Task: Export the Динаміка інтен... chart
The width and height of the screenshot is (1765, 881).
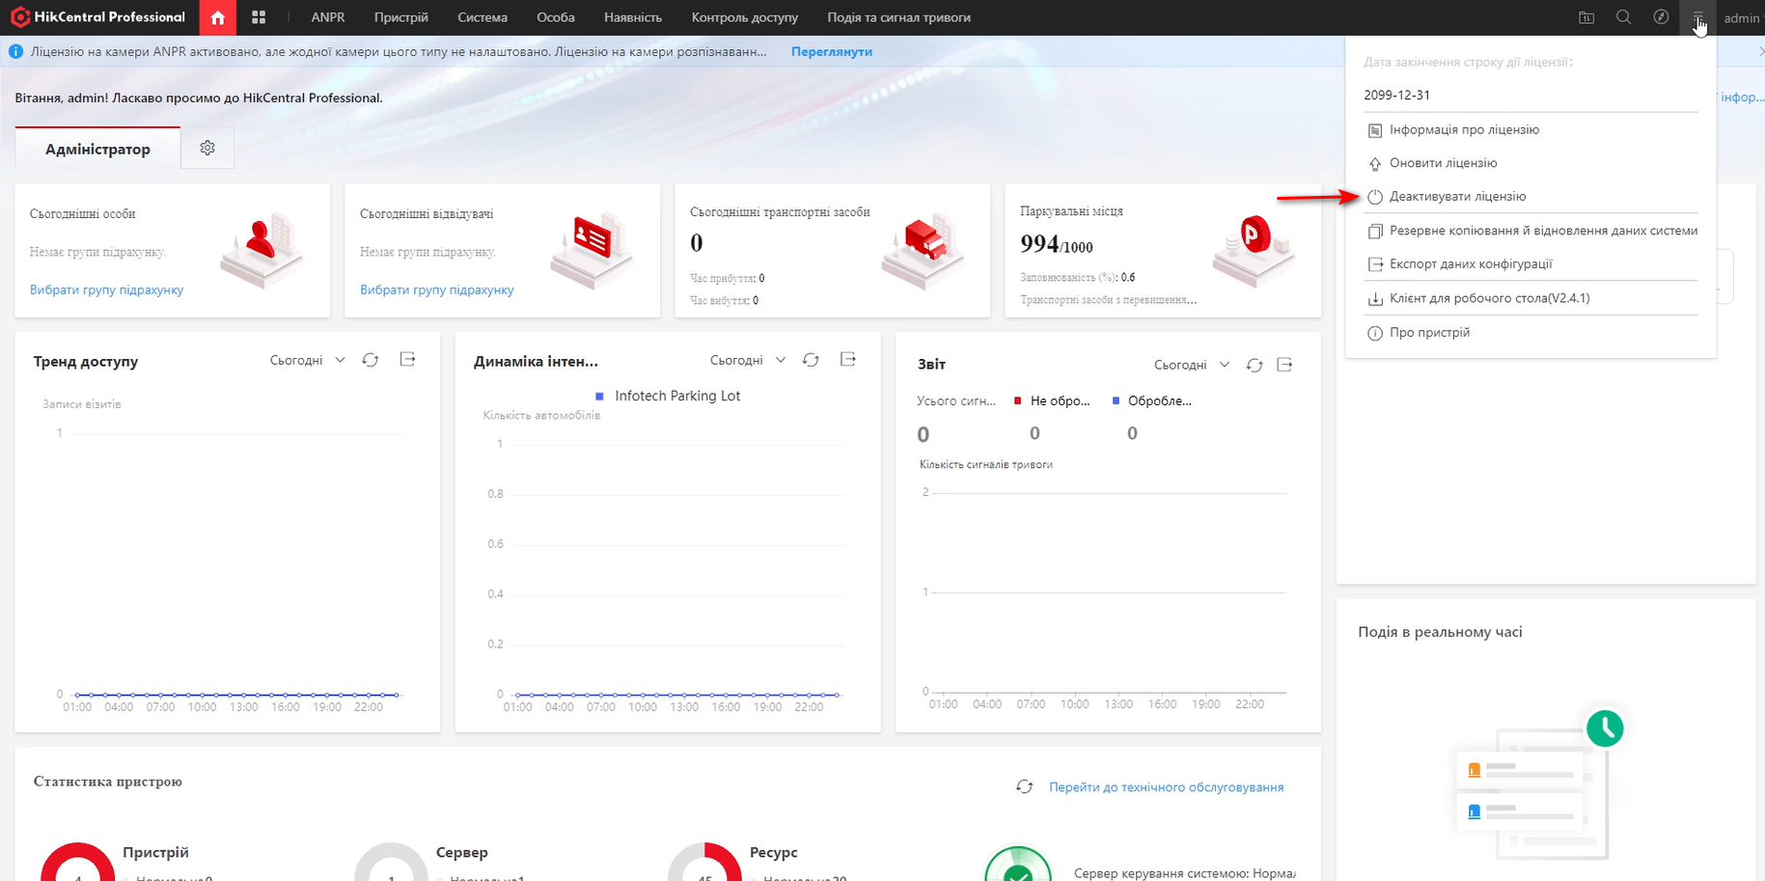Action: (x=848, y=360)
